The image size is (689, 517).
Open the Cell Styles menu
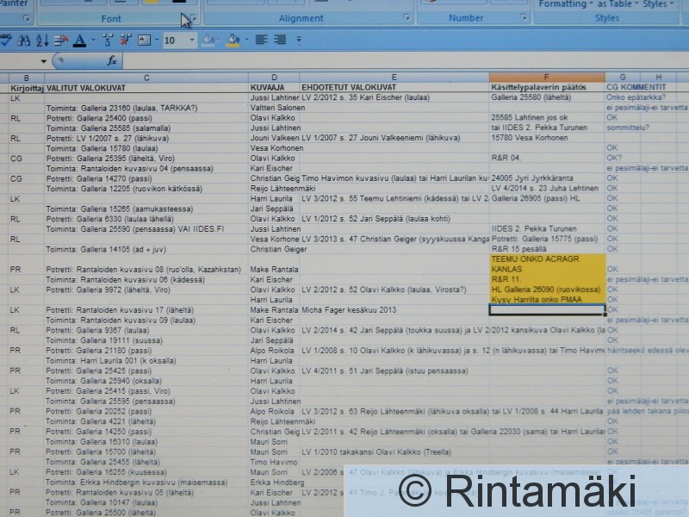(659, 4)
